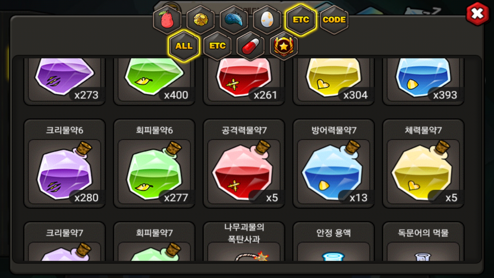The image size is (494, 278).
Task: Tap the 체력물약7 yellow potion
Action: [x=423, y=163]
